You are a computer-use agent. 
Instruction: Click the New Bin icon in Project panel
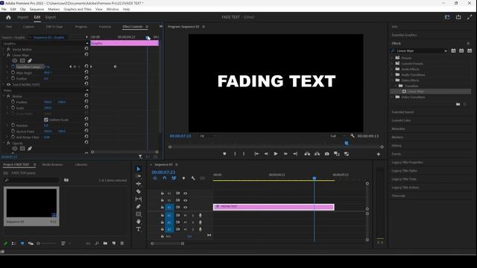click(x=105, y=243)
